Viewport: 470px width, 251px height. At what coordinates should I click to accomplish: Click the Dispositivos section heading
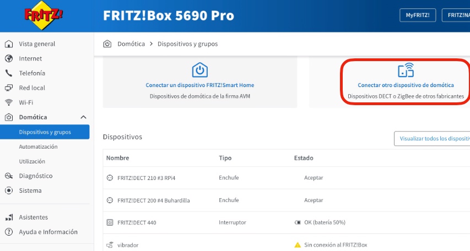tap(122, 137)
